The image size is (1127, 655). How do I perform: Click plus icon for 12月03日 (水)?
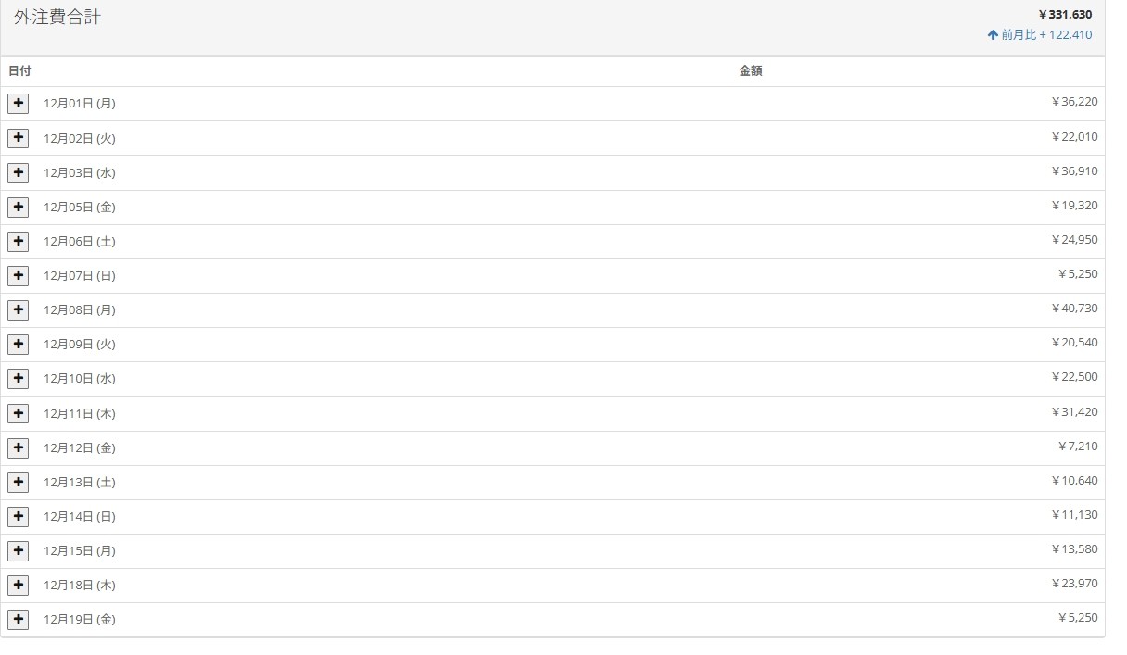18,172
